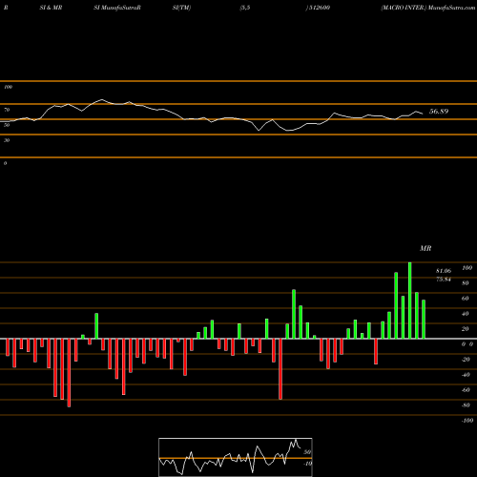This screenshot has width=477, height=477.
Task: Click the 512600 stock code in header
Action: click(x=319, y=8)
